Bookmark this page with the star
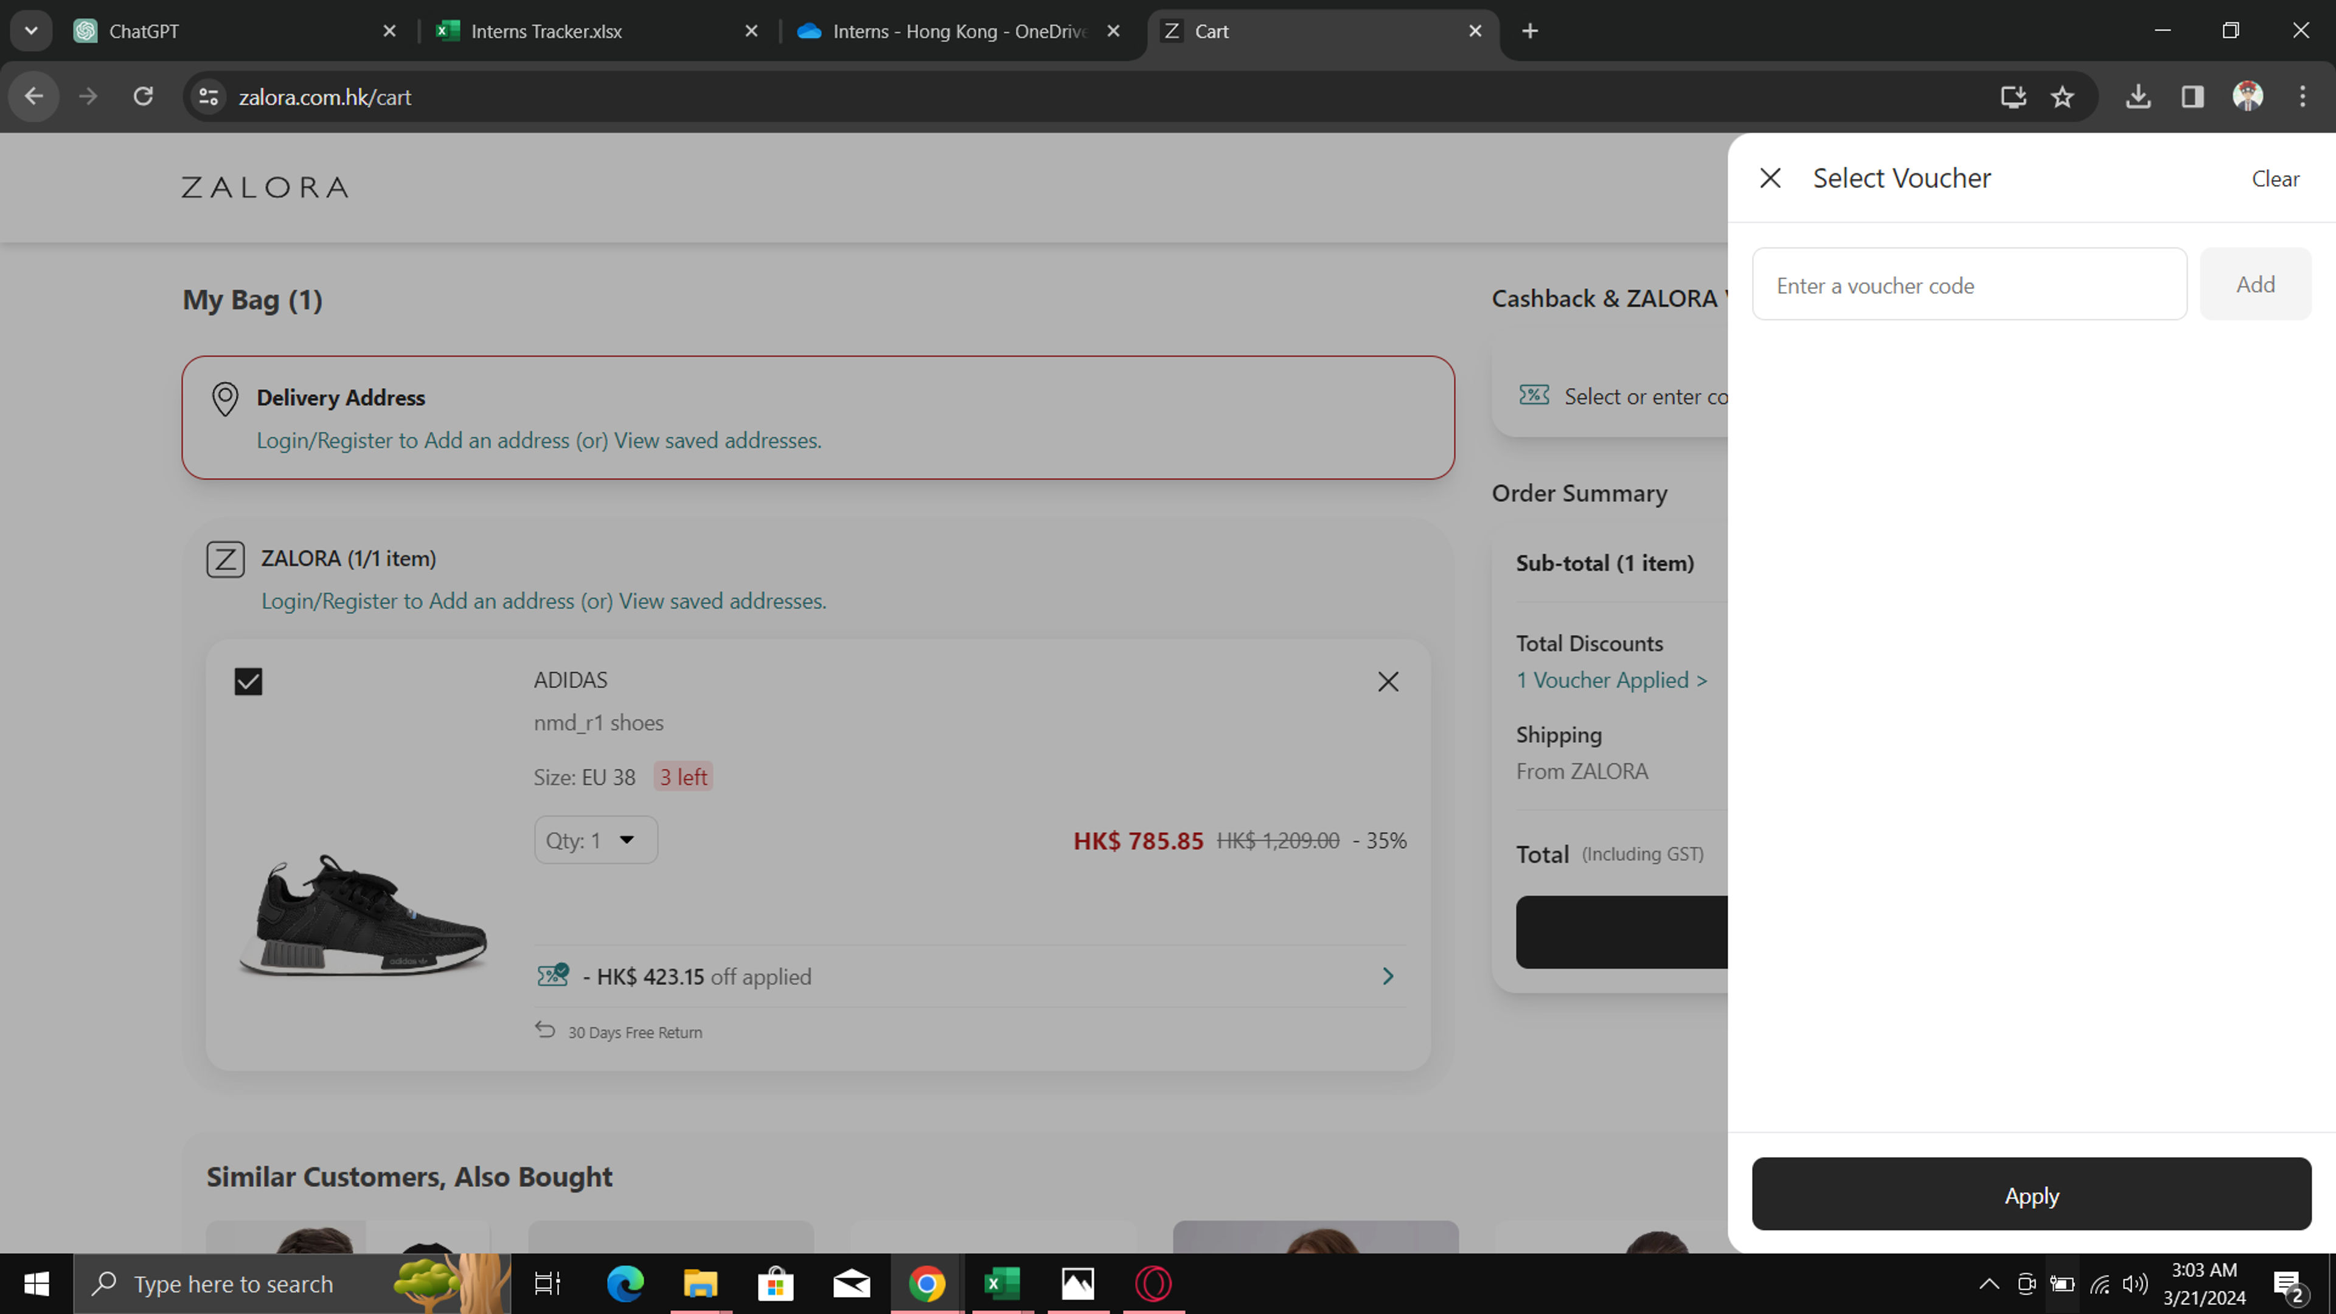This screenshot has width=2336, height=1314. click(x=2062, y=96)
